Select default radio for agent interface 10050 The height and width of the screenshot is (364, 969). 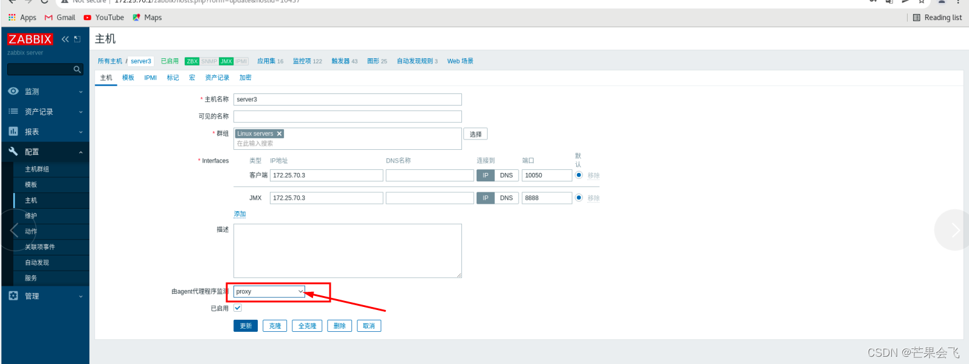tap(579, 175)
